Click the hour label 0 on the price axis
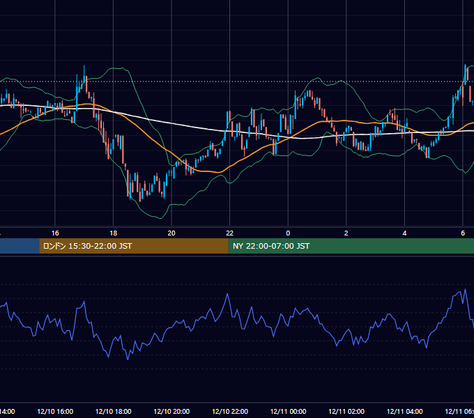Image resolution: width=474 pixels, height=418 pixels. (288, 233)
